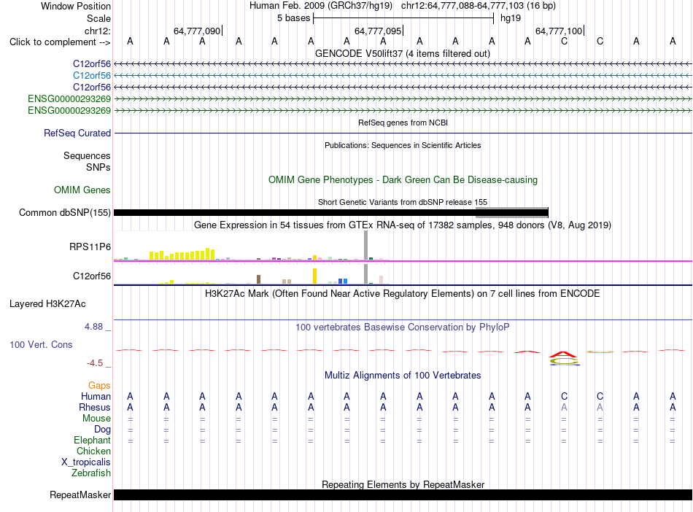Click the GTEx 'Gene Expression in 54 tissues' title

tap(403, 225)
